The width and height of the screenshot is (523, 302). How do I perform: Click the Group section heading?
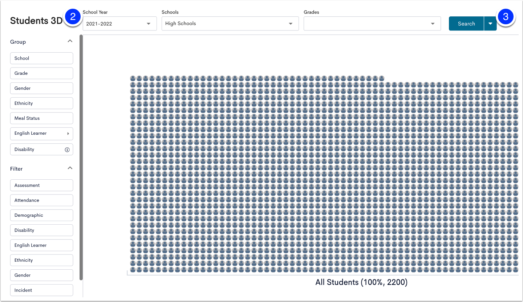(x=18, y=42)
